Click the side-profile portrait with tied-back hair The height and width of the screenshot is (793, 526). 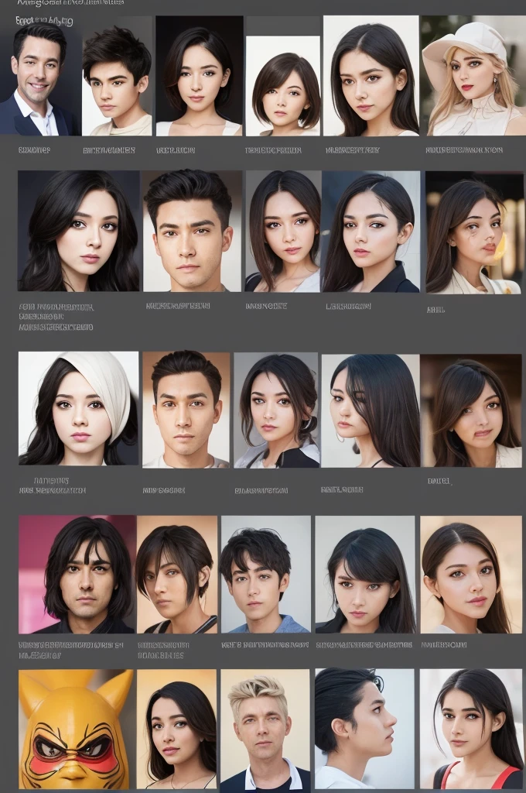point(364,729)
